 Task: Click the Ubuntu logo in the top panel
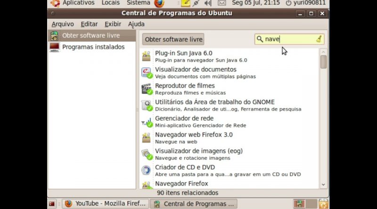[55, 3]
